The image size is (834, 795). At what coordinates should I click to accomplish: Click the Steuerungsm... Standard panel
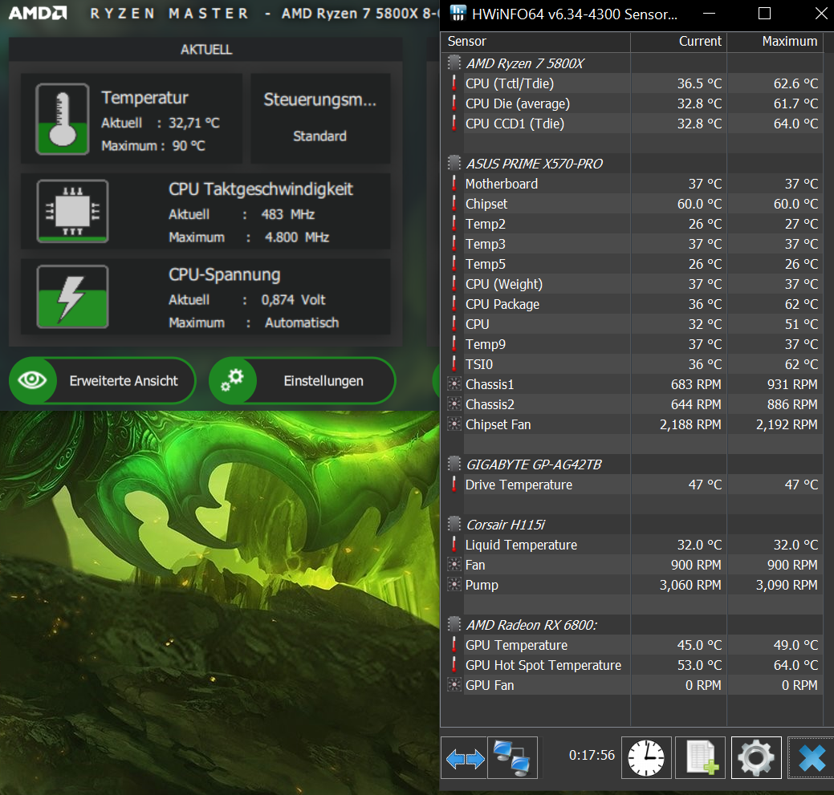coord(320,118)
